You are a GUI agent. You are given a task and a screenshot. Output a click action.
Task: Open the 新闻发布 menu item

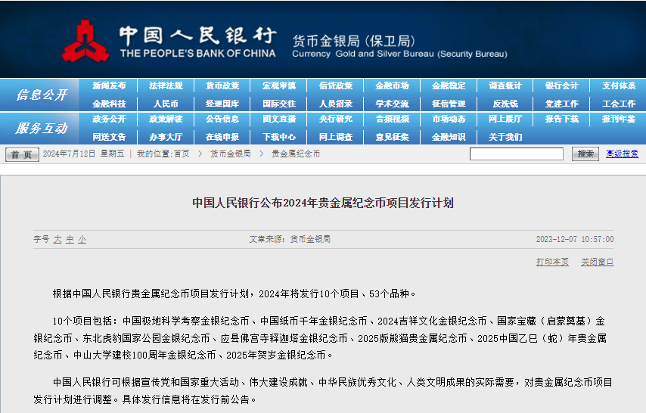109,85
